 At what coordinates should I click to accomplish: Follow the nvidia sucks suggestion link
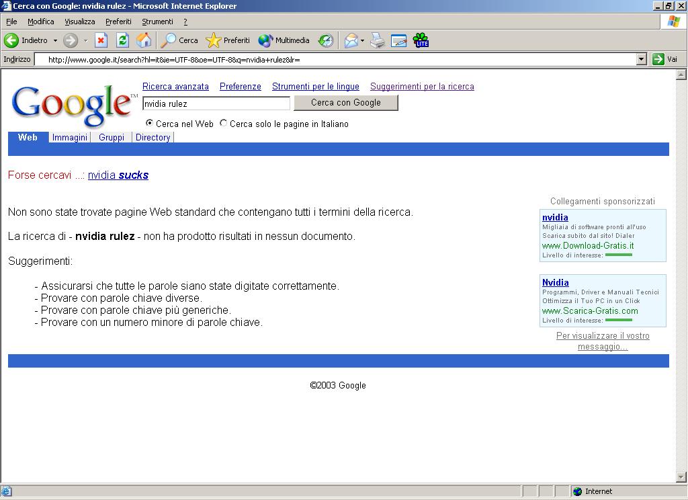(x=118, y=175)
